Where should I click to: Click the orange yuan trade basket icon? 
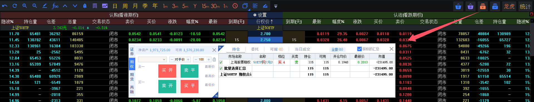483,6
